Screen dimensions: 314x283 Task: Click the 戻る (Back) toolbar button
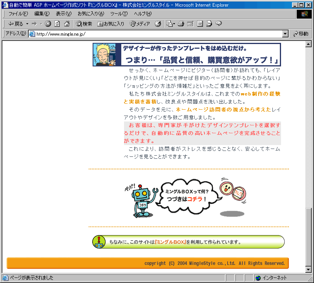pos(16,24)
